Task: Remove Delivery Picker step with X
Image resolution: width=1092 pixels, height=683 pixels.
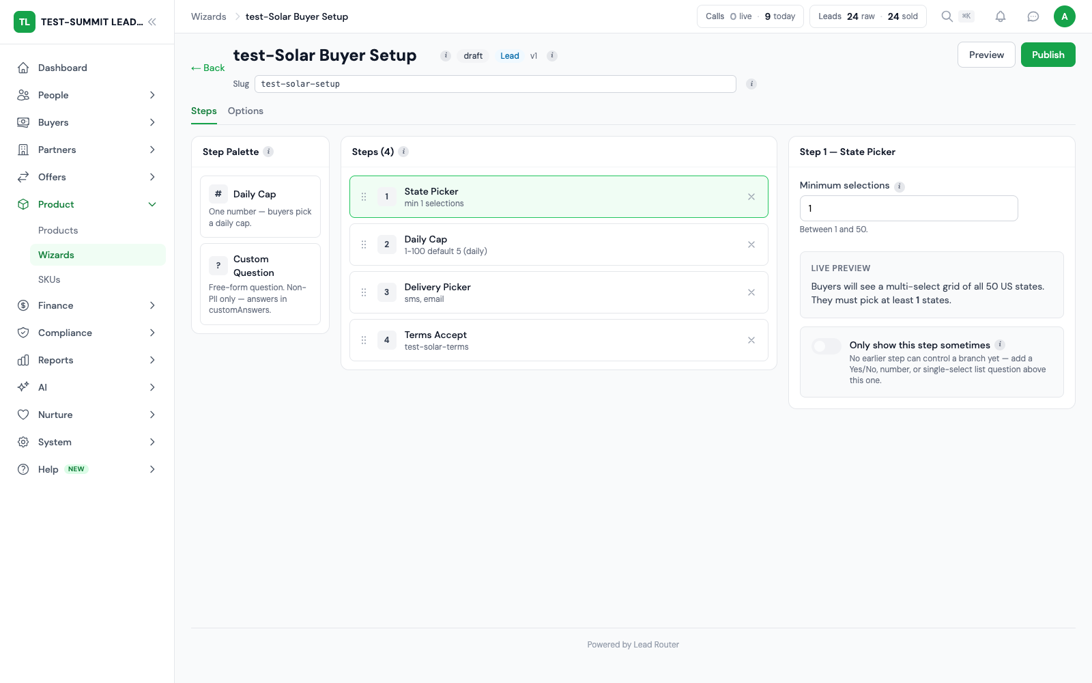Action: [751, 292]
